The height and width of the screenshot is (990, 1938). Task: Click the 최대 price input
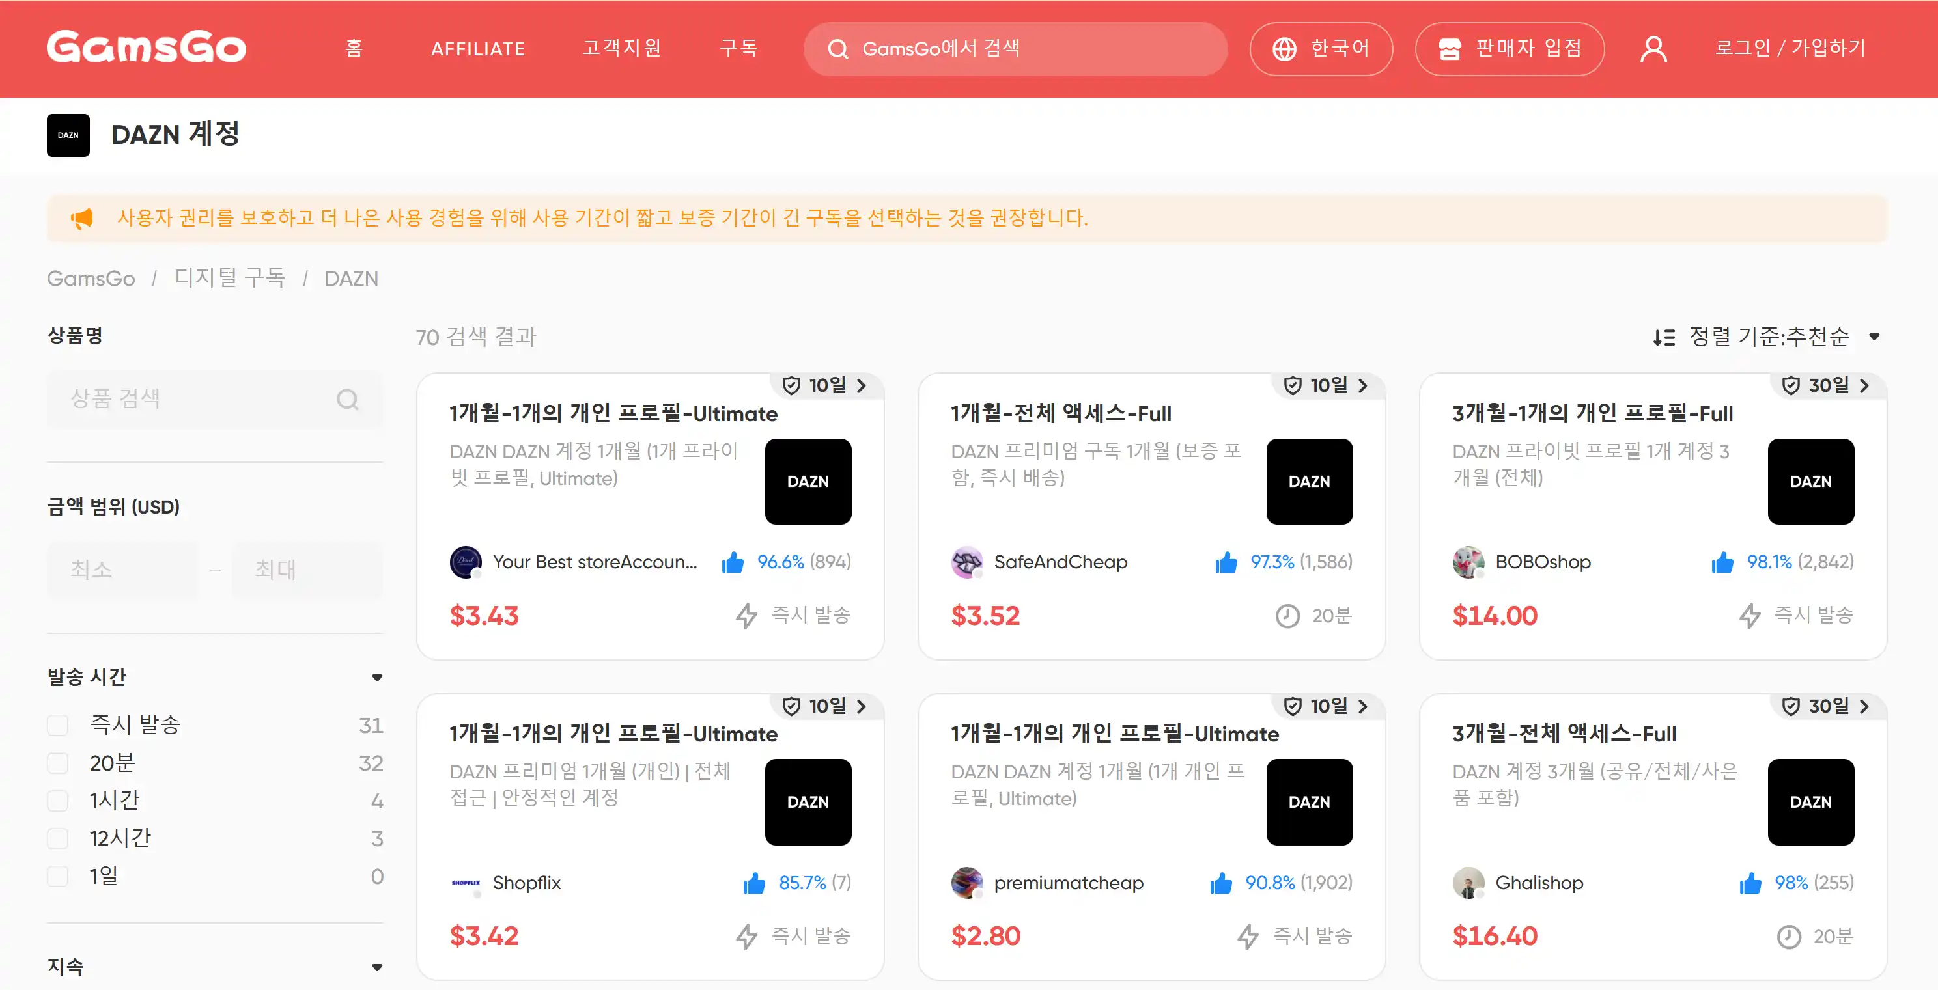point(307,570)
